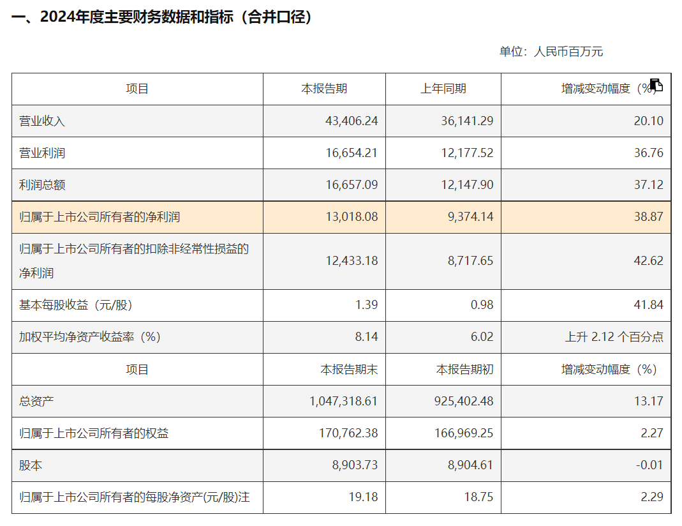Select the EPS value 0.98
This screenshot has width=682, height=526.
point(482,305)
